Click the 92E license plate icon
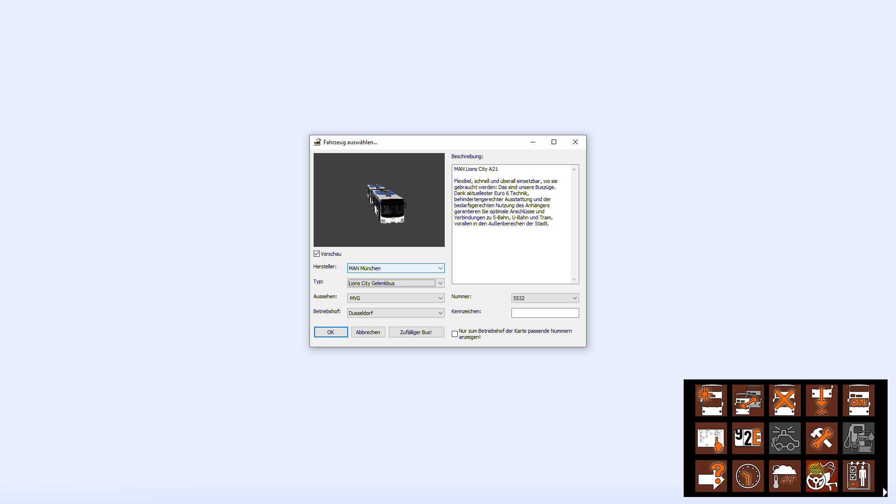The height and width of the screenshot is (504, 896). point(748,438)
